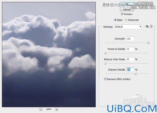Adjust the Strength slider handle

149,43
